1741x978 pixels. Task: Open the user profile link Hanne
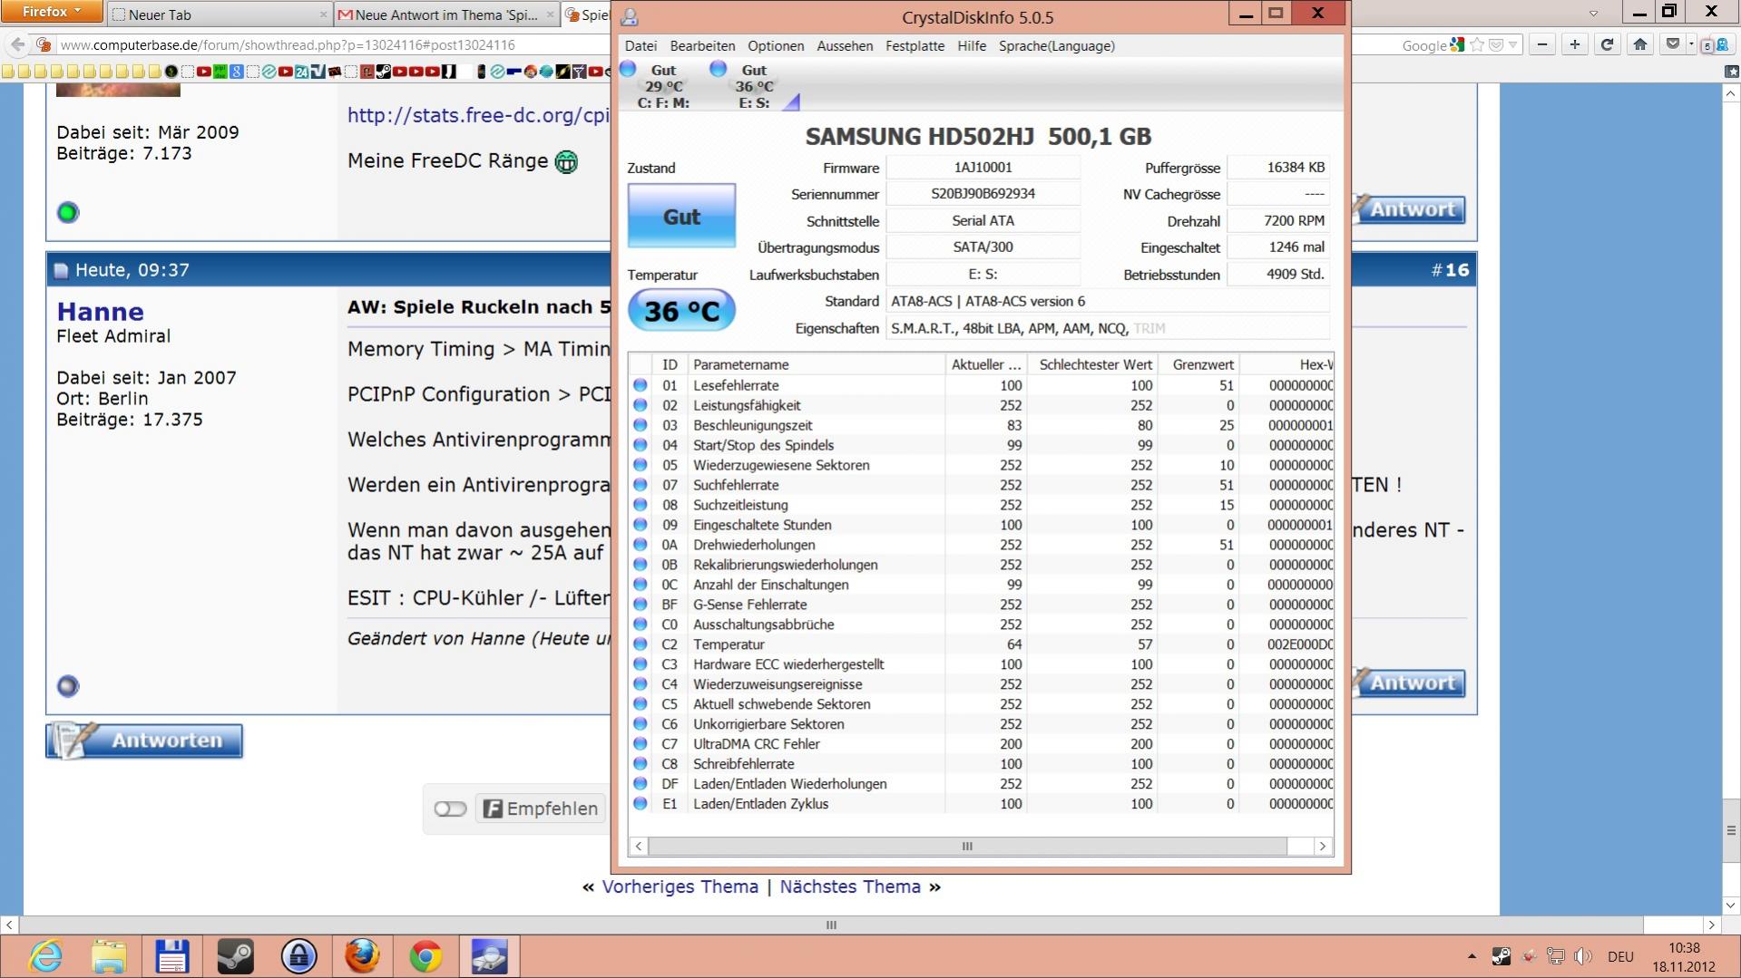point(101,311)
